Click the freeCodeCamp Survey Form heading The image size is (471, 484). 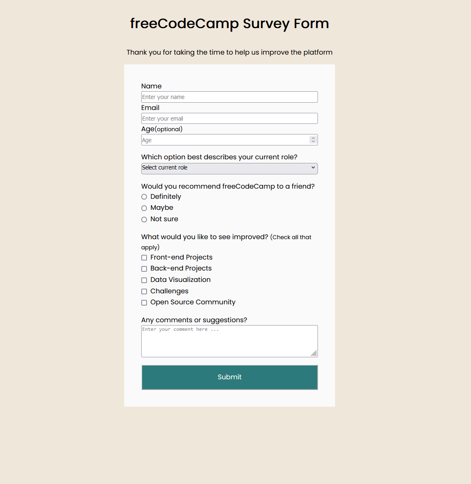tap(229, 24)
